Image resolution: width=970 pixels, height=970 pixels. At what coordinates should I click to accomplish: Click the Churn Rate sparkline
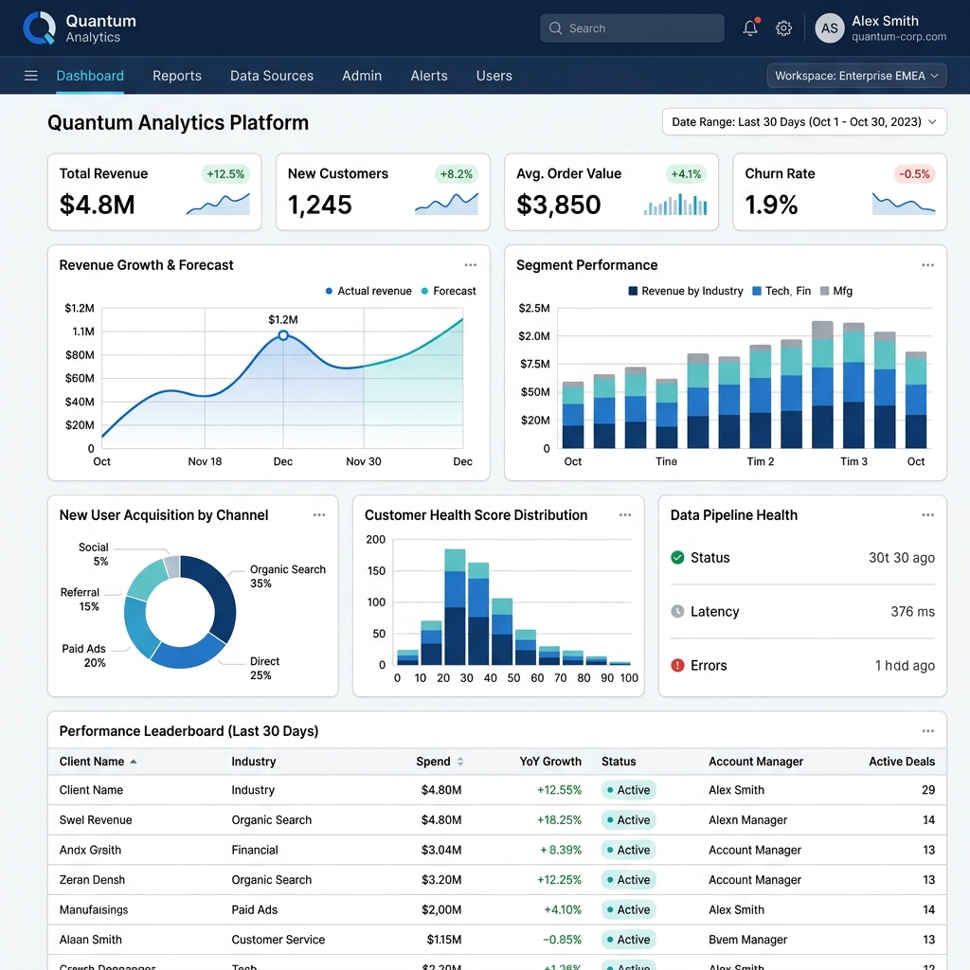(904, 204)
